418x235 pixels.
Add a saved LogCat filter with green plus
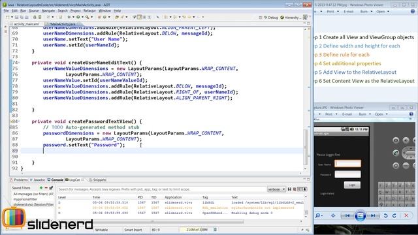(x=41, y=188)
